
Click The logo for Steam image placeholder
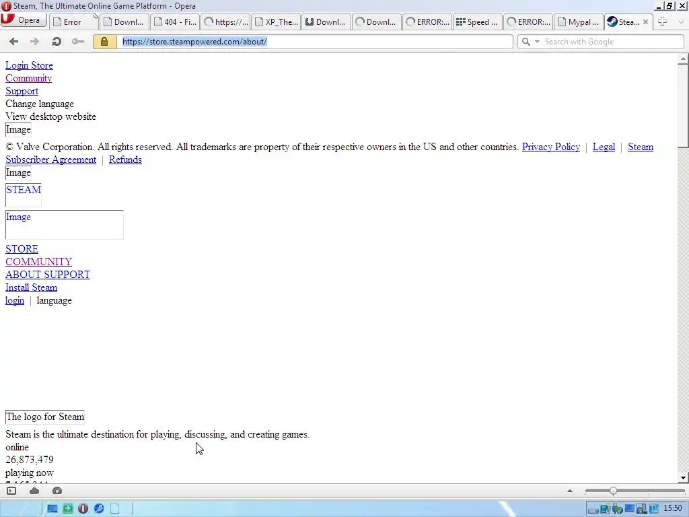pyautogui.click(x=45, y=417)
